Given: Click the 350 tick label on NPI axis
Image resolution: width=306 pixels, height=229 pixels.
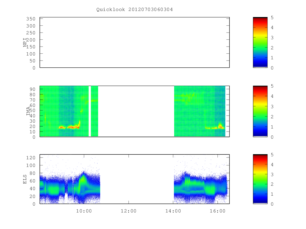Looking at the screenshot, I should pyautogui.click(x=31, y=19).
